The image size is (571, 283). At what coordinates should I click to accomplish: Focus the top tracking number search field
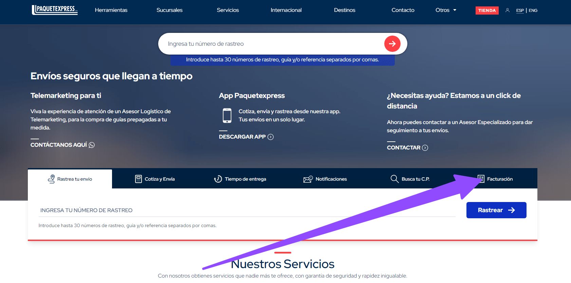click(x=272, y=44)
